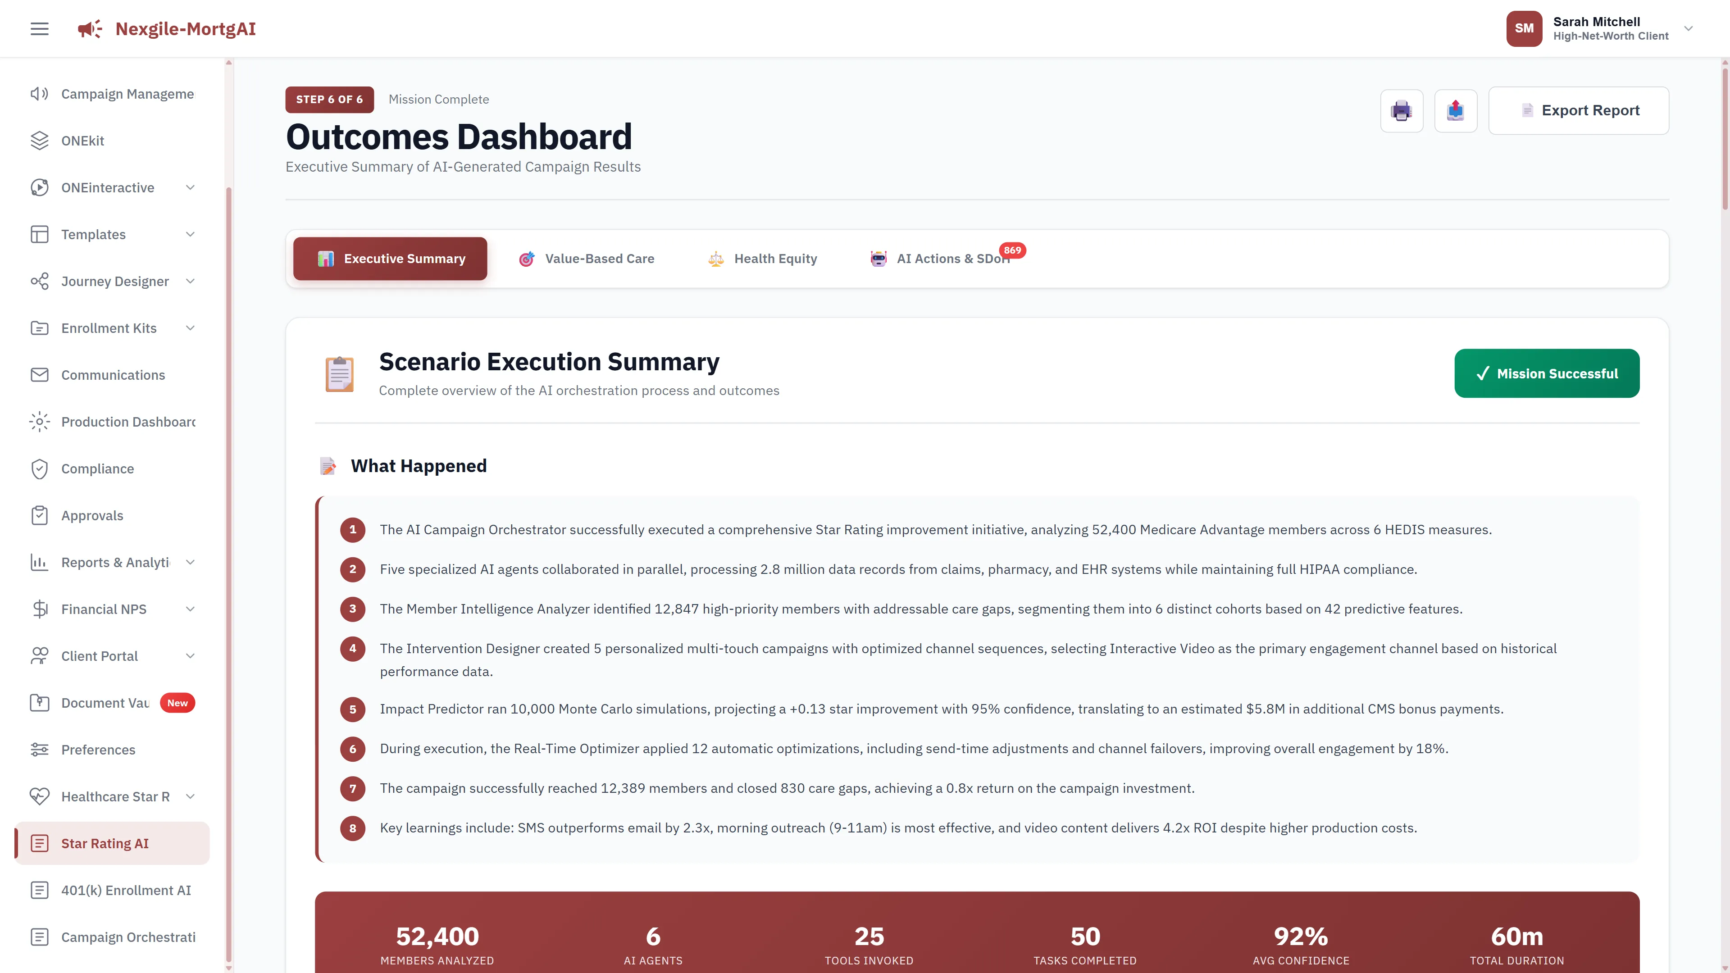The width and height of the screenshot is (1730, 973).
Task: Click the upload/share icon beside the printer
Action: pyautogui.click(x=1455, y=110)
